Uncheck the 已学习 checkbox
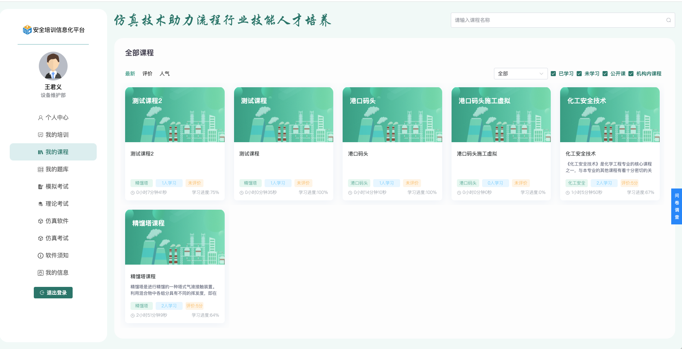This screenshot has height=349, width=682. coord(553,74)
